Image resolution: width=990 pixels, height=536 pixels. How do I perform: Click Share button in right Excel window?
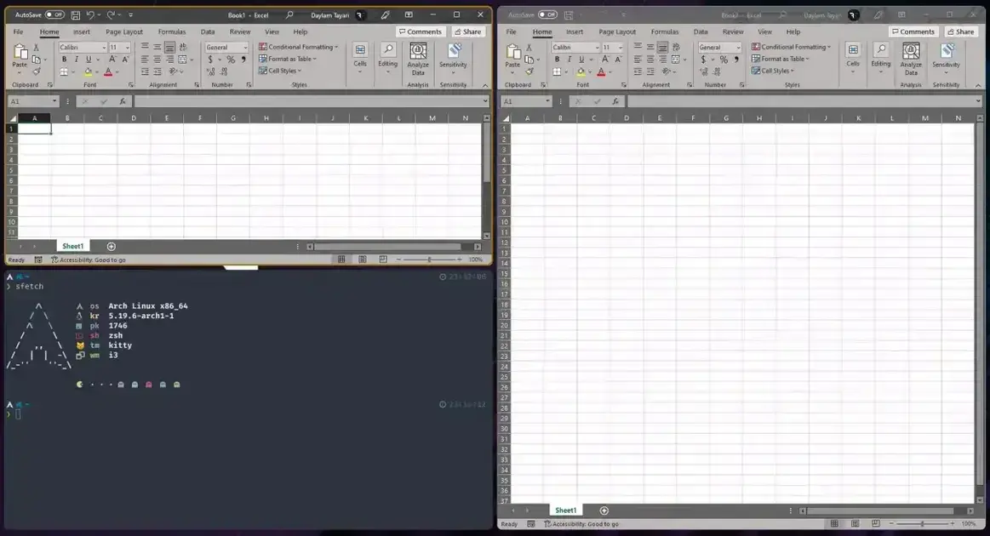pyautogui.click(x=961, y=31)
